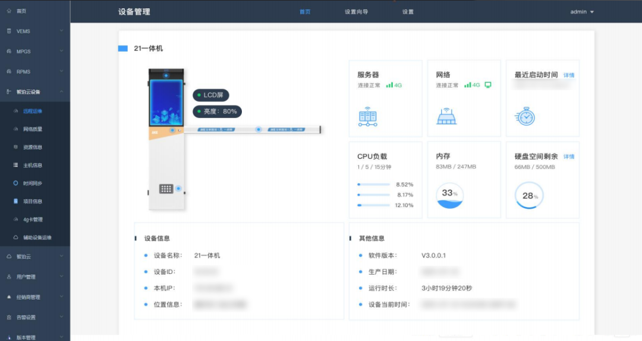Click the router icon in the 网络 card
This screenshot has width=642, height=341.
(x=446, y=116)
